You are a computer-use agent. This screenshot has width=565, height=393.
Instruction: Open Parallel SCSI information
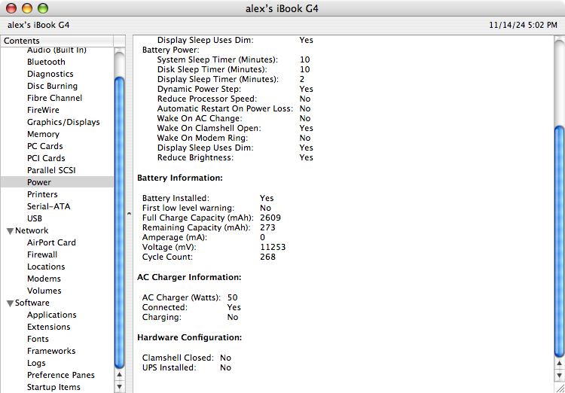pyautogui.click(x=51, y=170)
